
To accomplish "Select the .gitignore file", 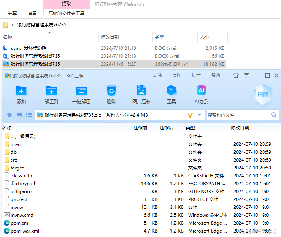I will (x=21, y=192).
